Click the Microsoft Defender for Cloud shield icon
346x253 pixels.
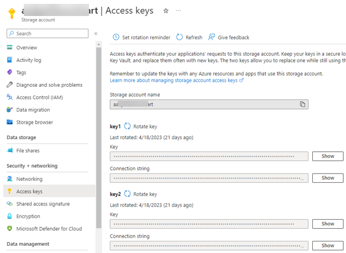[9, 228]
